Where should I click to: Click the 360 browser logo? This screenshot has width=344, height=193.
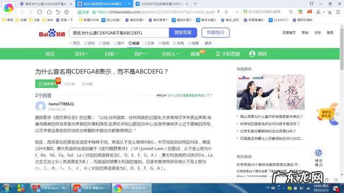[9, 8]
